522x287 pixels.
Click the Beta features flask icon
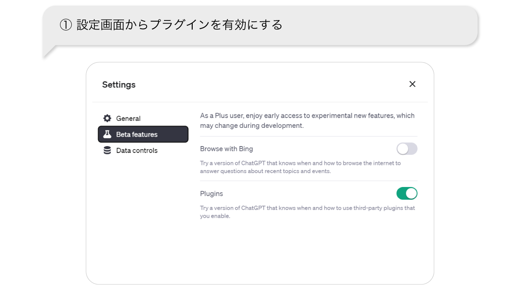107,134
